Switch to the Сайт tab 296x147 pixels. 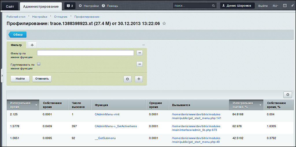tap(10, 6)
